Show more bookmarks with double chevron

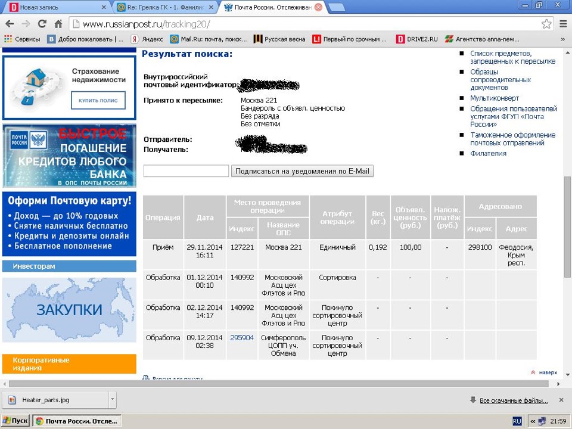pyautogui.click(x=563, y=39)
